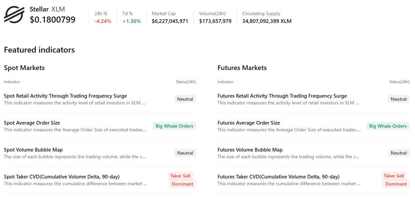Click the Futures Retail Activity description text
The image size is (415, 198).
[288, 103]
